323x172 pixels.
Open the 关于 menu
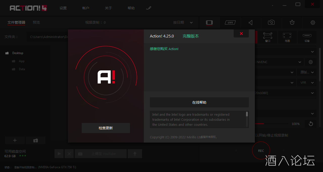(x=109, y=8)
